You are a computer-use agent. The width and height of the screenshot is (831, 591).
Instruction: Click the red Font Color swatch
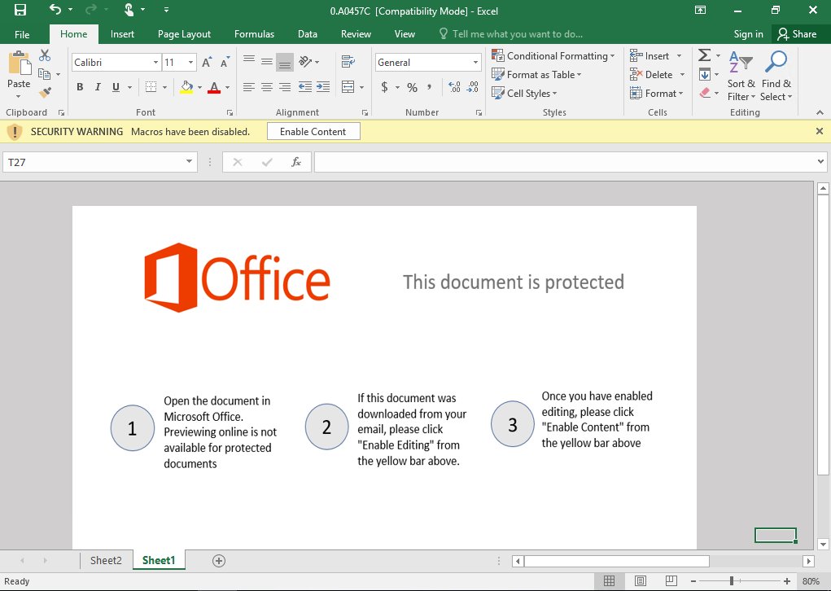coord(214,87)
